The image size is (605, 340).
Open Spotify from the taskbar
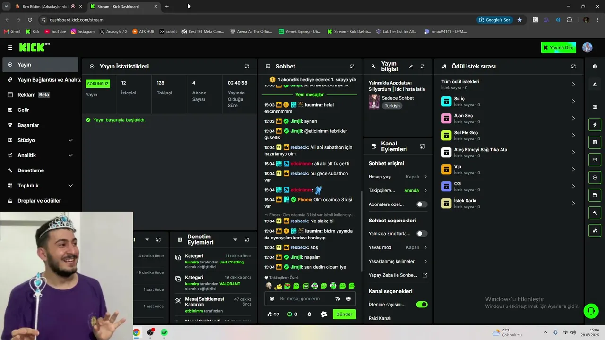click(x=164, y=332)
